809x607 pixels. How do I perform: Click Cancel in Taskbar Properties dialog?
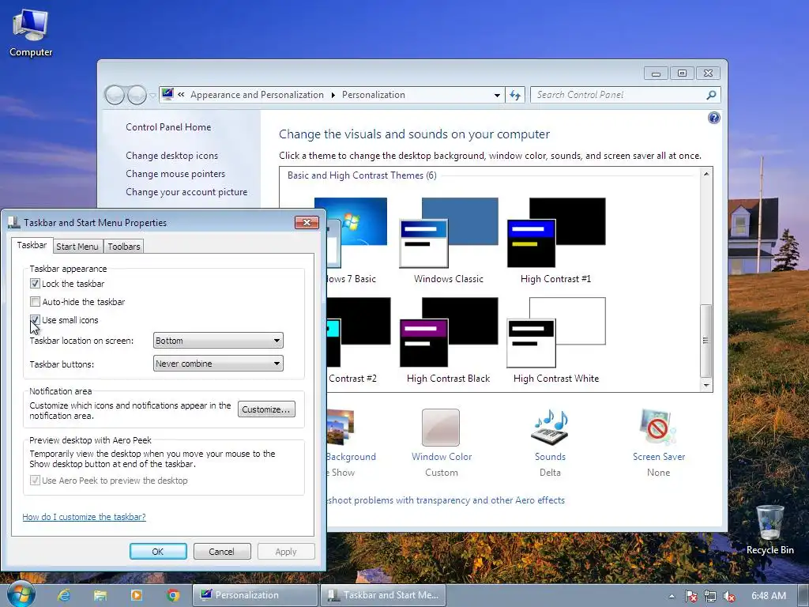(x=222, y=551)
